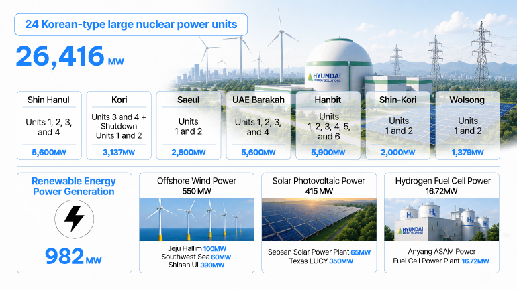The height and width of the screenshot is (290, 517).
Task: Select the hydrogen fuel cell plant photo
Action: click(x=442, y=219)
